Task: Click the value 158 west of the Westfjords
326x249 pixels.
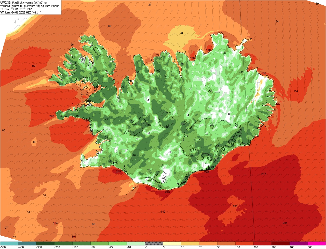Action: click(x=34, y=66)
